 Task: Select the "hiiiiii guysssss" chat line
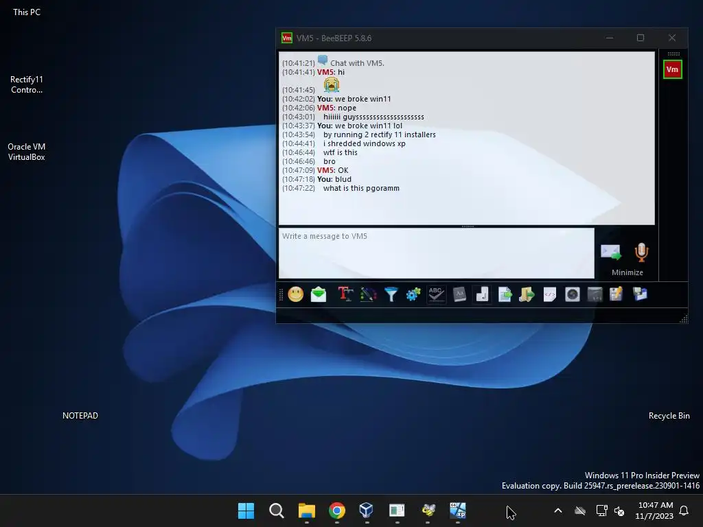coord(373,117)
